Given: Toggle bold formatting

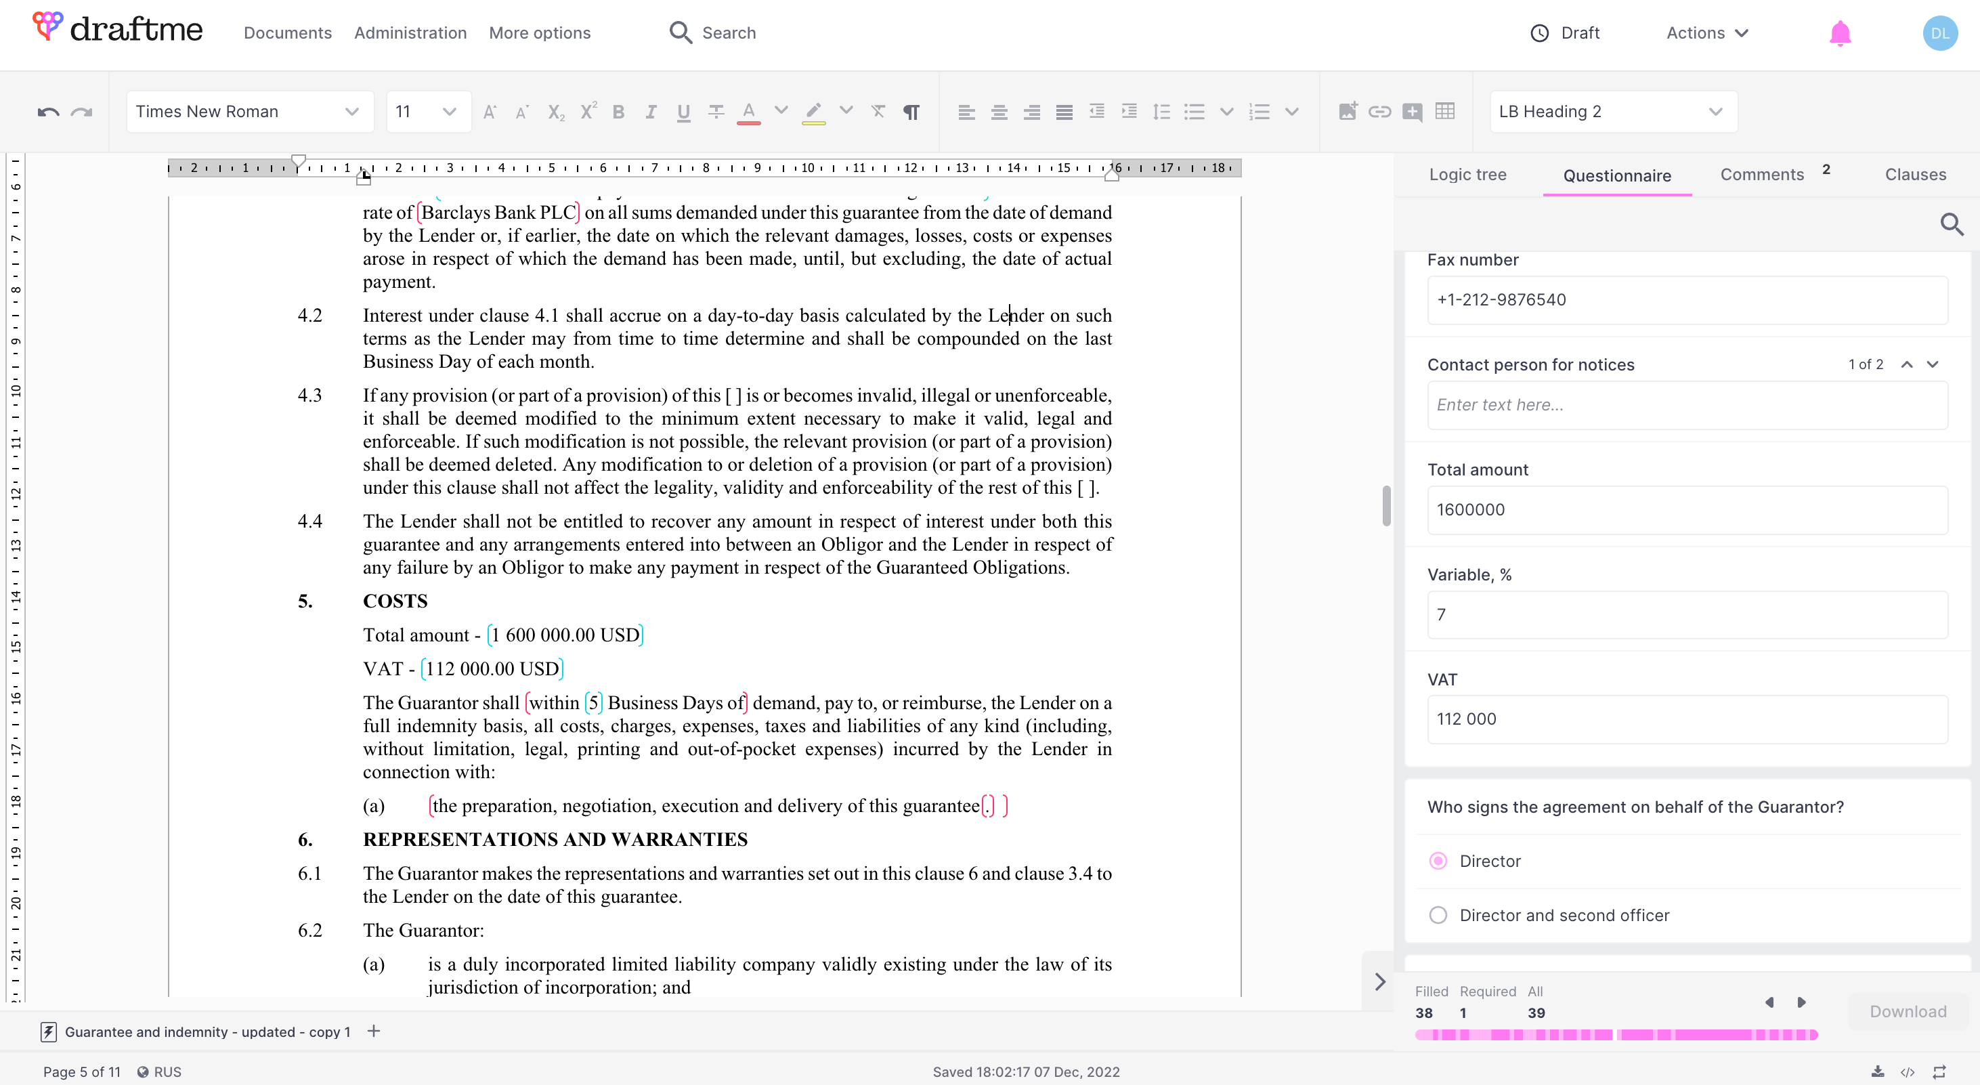Looking at the screenshot, I should [618, 112].
